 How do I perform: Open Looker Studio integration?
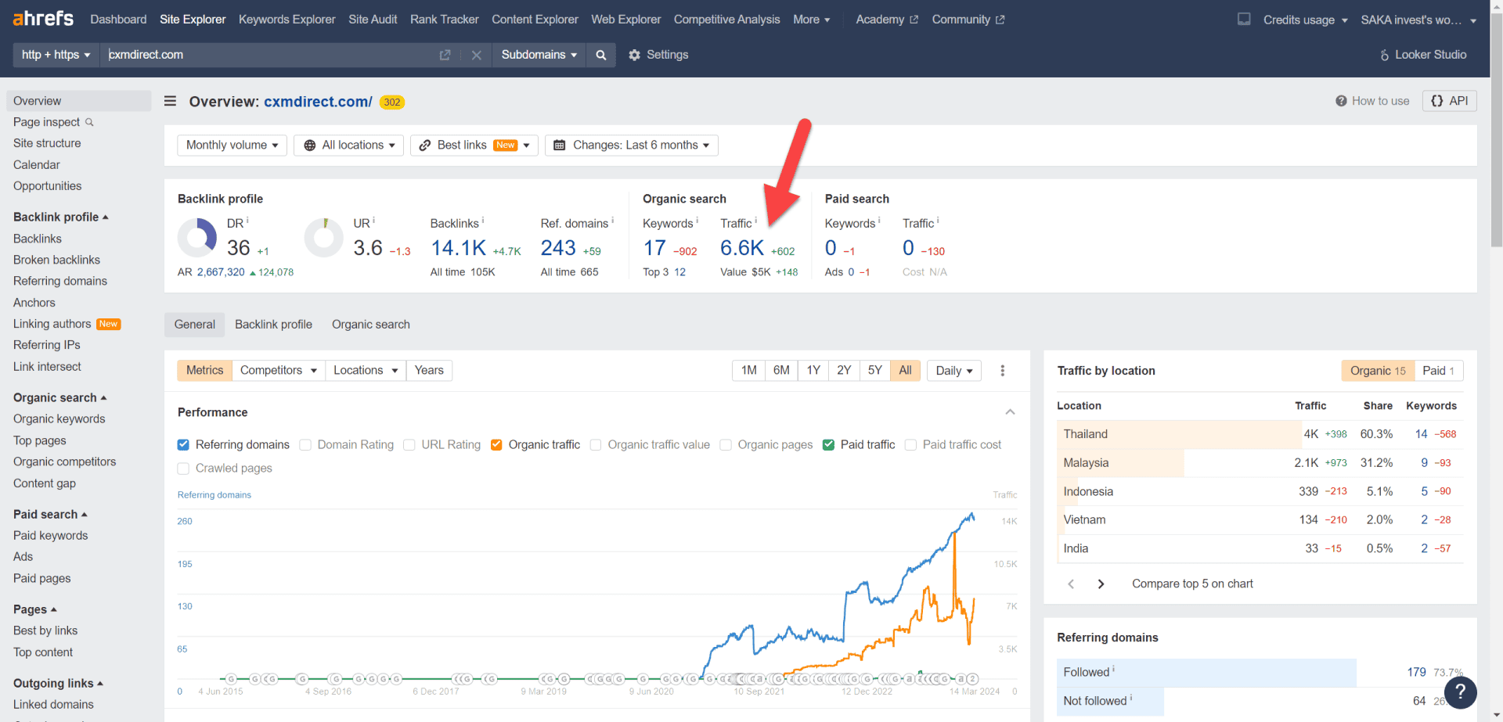pos(1423,55)
